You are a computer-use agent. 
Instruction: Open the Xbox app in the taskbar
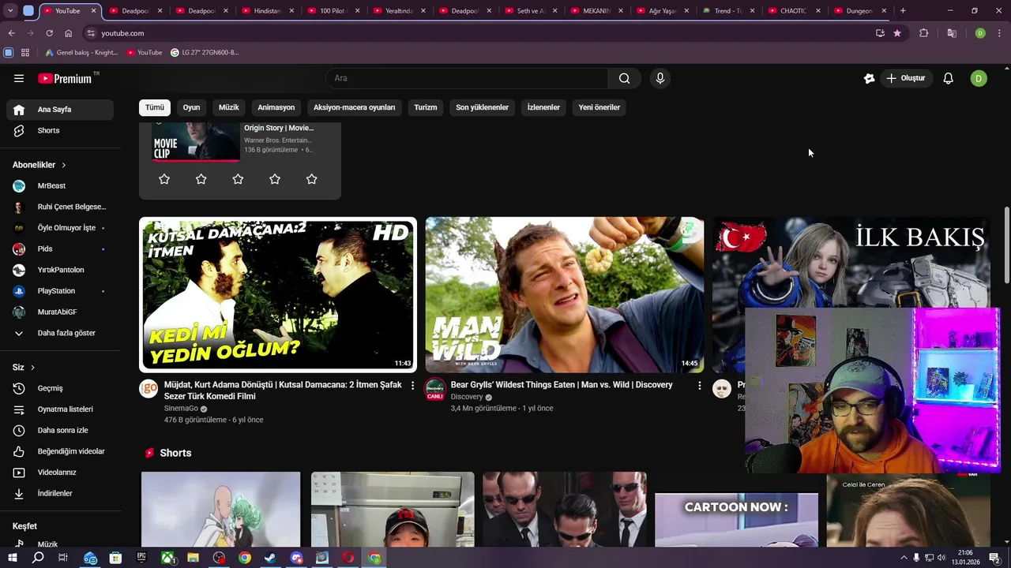pyautogui.click(x=167, y=558)
